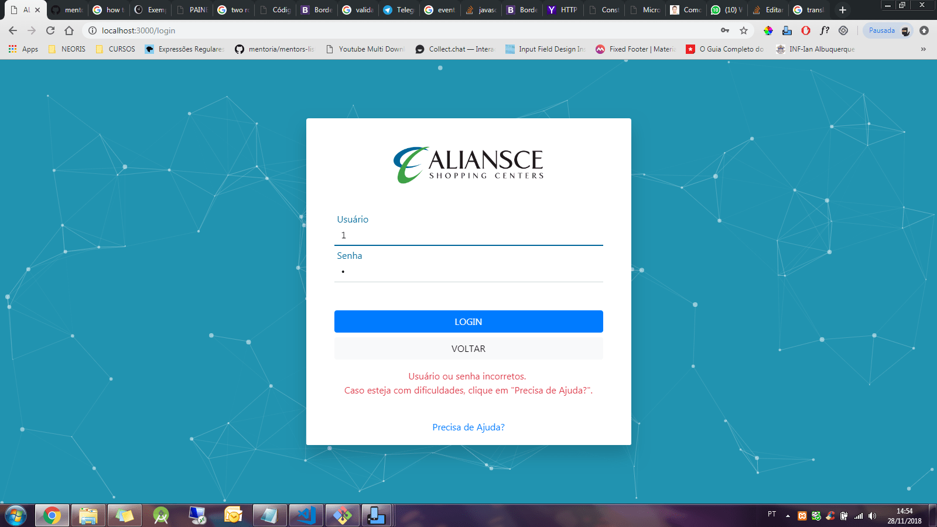Screen dimensions: 937x527
Task: Switch to the 'Micro' tab
Action: point(645,10)
